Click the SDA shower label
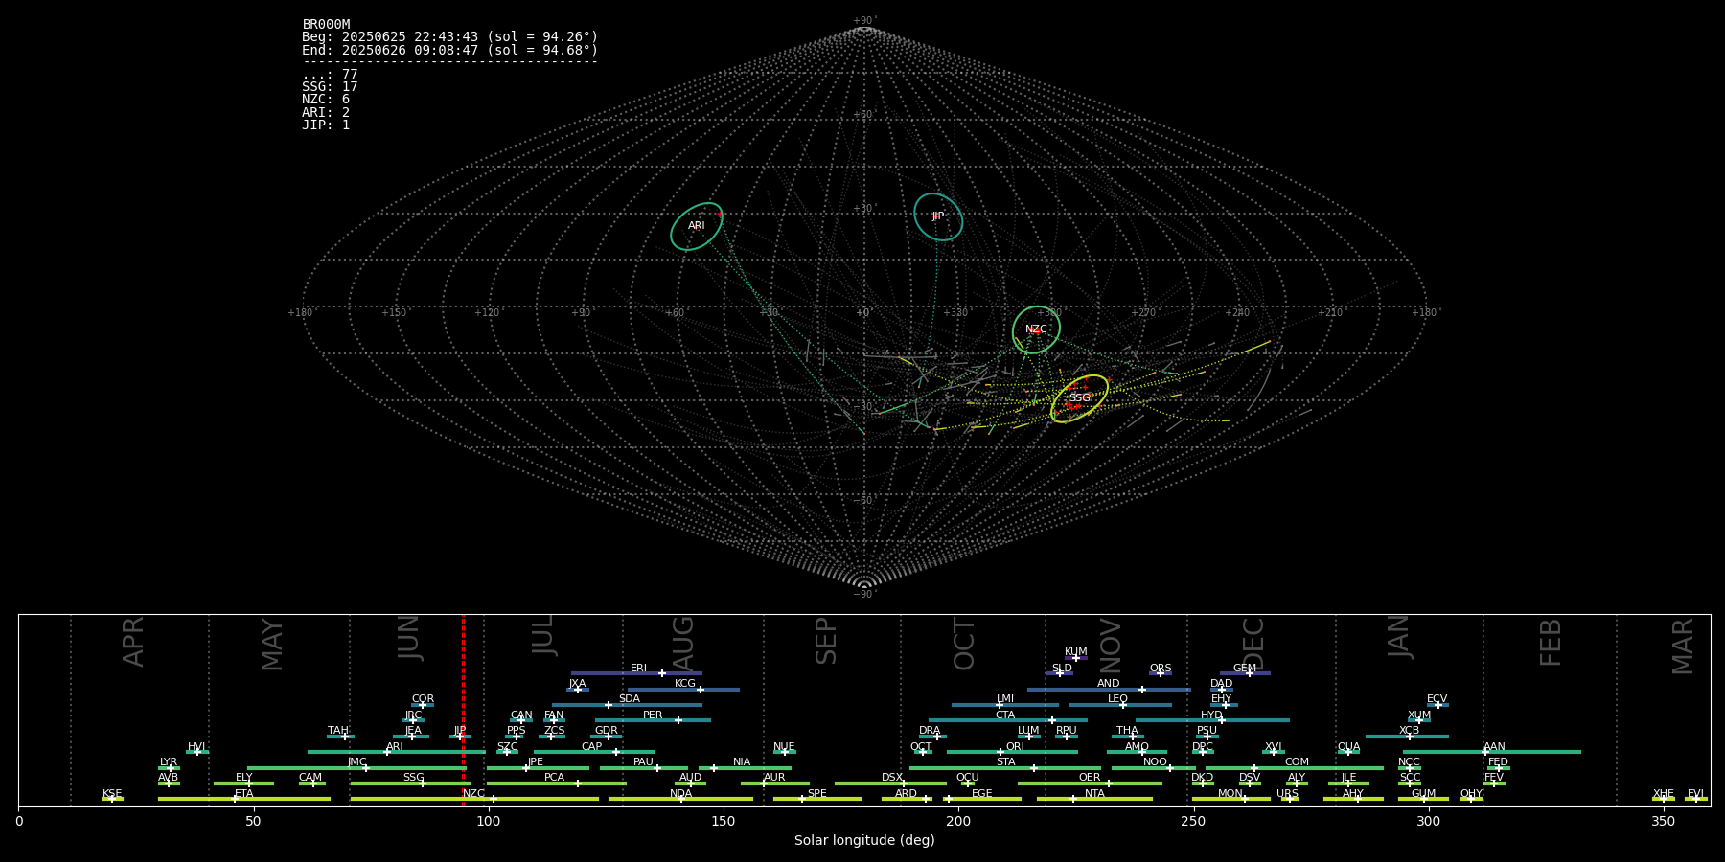This screenshot has width=1725, height=862. (x=630, y=699)
